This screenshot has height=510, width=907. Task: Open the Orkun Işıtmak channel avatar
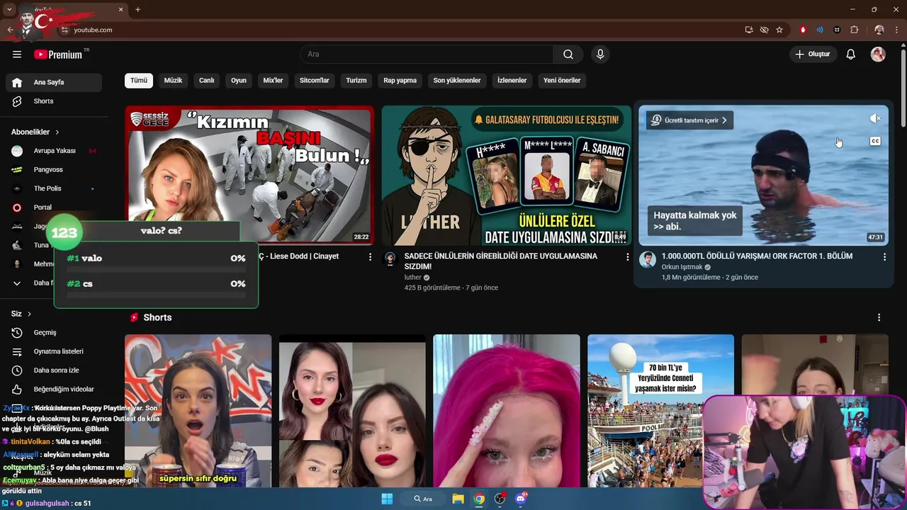click(x=647, y=259)
